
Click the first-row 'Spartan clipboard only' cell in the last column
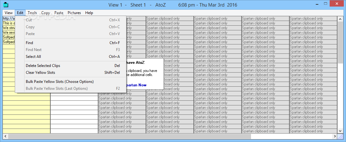pos(313,18)
